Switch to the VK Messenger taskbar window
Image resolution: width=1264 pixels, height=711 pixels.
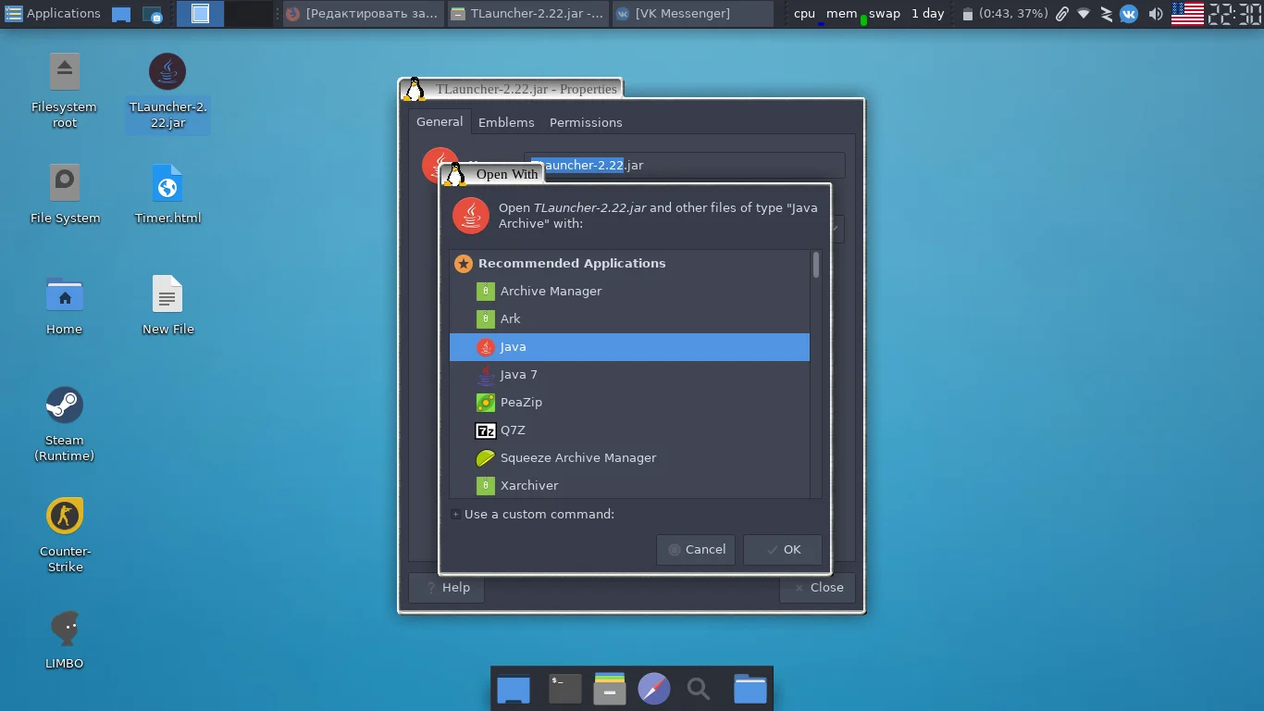point(692,13)
